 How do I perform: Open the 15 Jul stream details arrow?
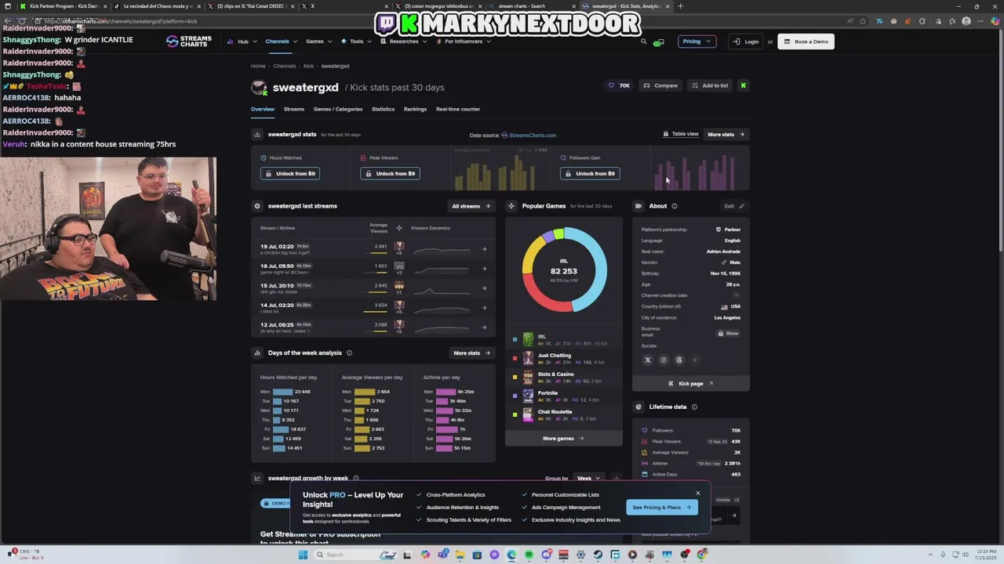click(484, 288)
